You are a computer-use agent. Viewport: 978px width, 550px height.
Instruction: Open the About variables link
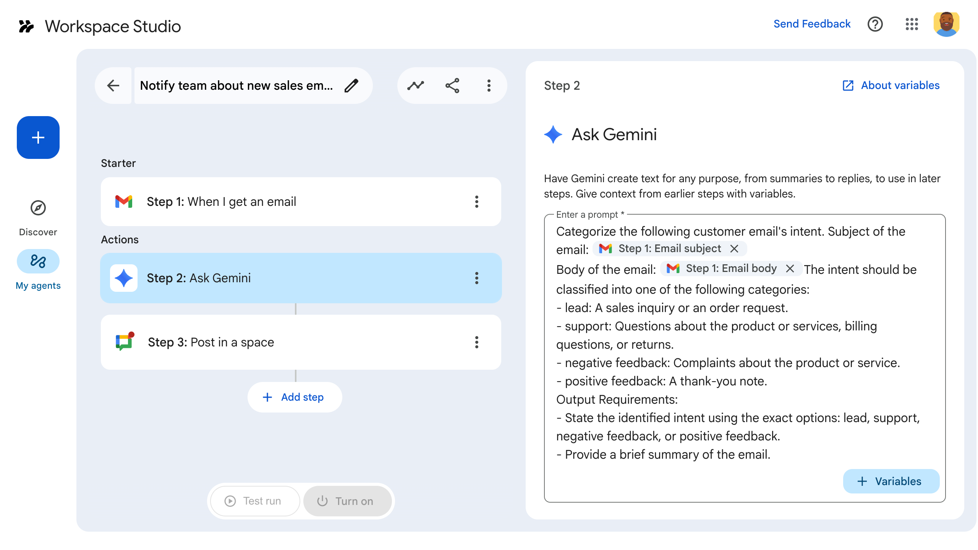891,86
